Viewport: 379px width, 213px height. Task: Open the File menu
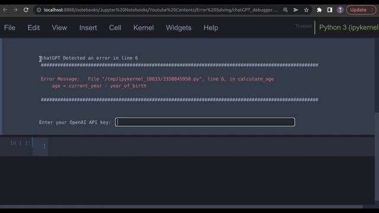(9, 28)
